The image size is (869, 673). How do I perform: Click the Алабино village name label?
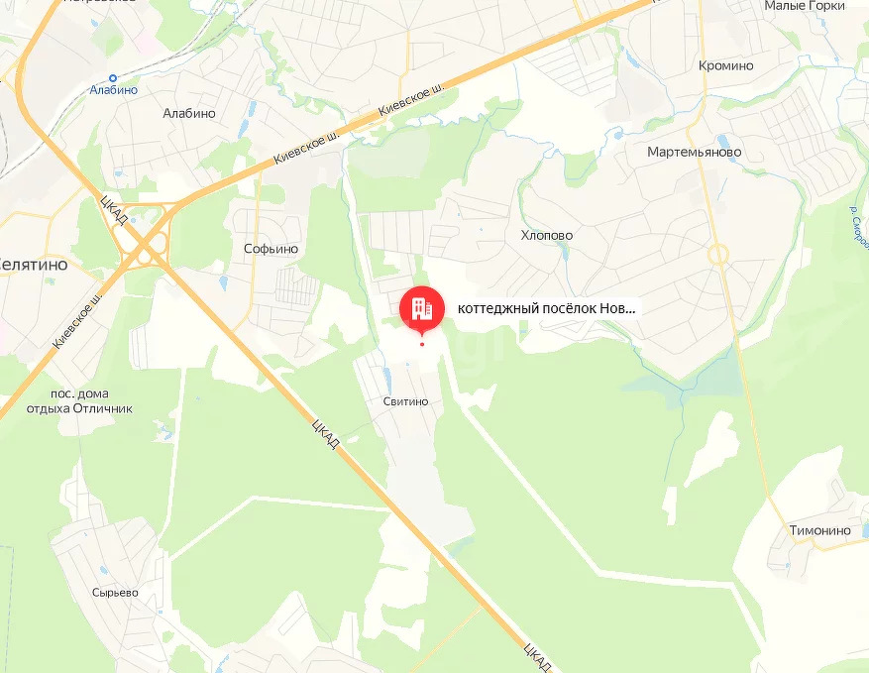click(x=189, y=113)
